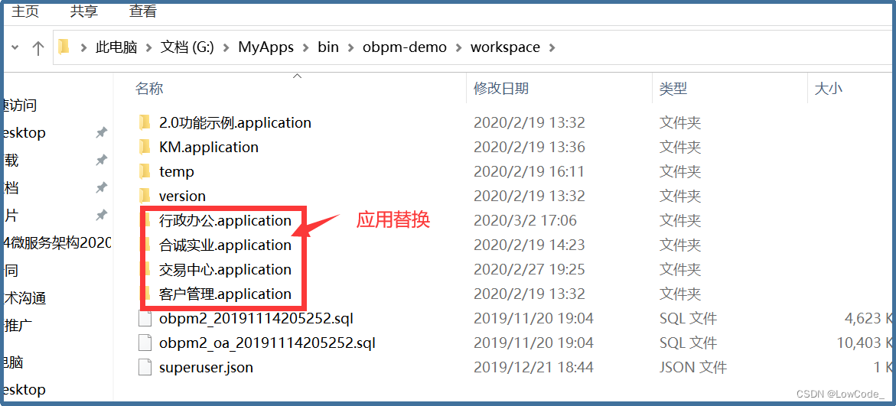Click the up-directory arrow button
The image size is (896, 406).
click(x=37, y=47)
